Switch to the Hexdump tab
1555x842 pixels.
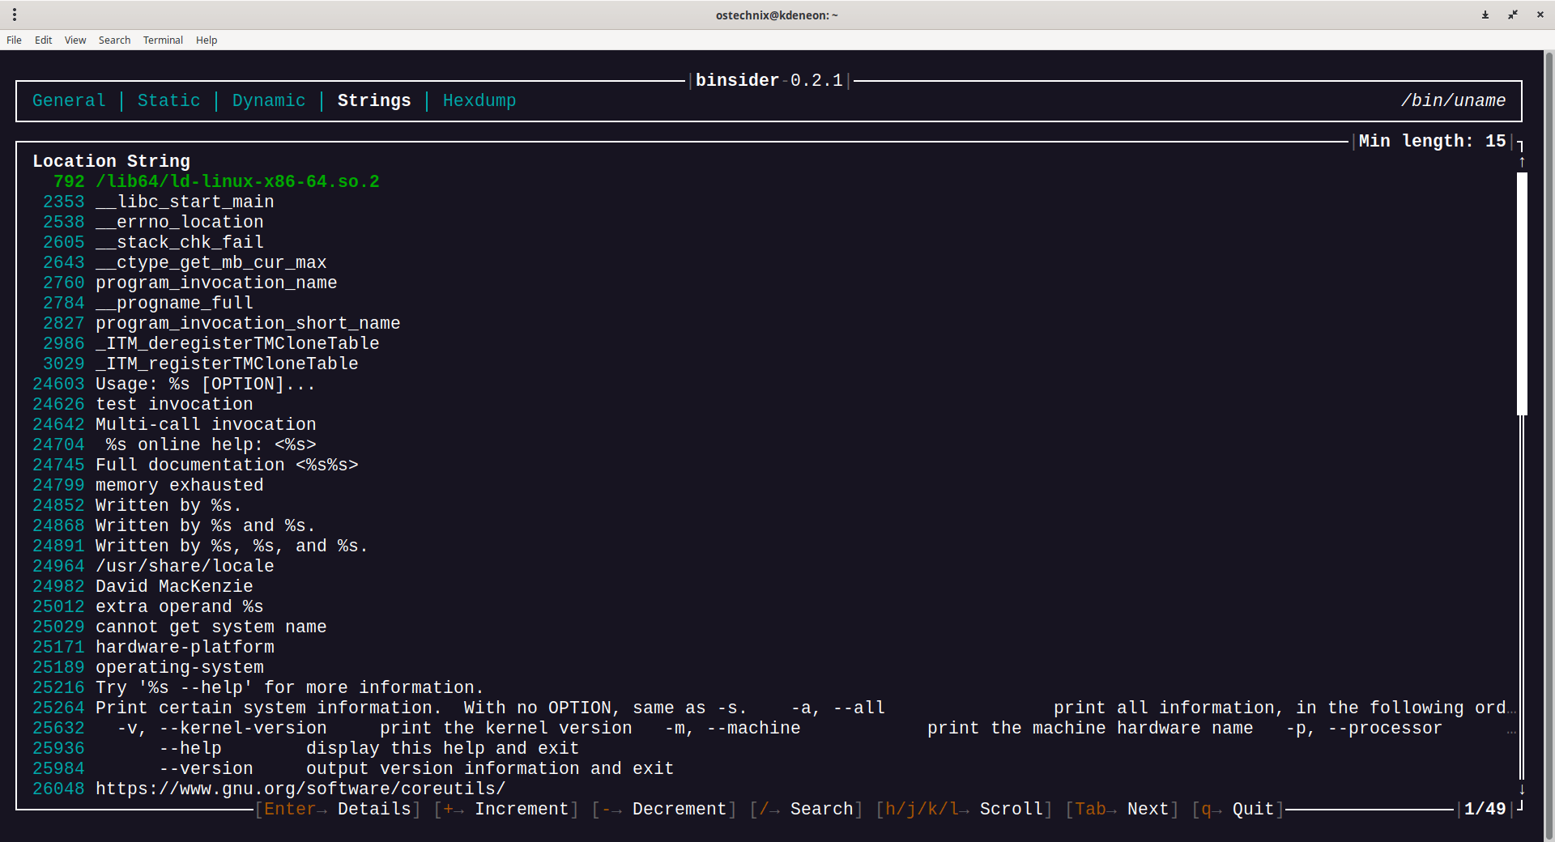click(x=479, y=100)
